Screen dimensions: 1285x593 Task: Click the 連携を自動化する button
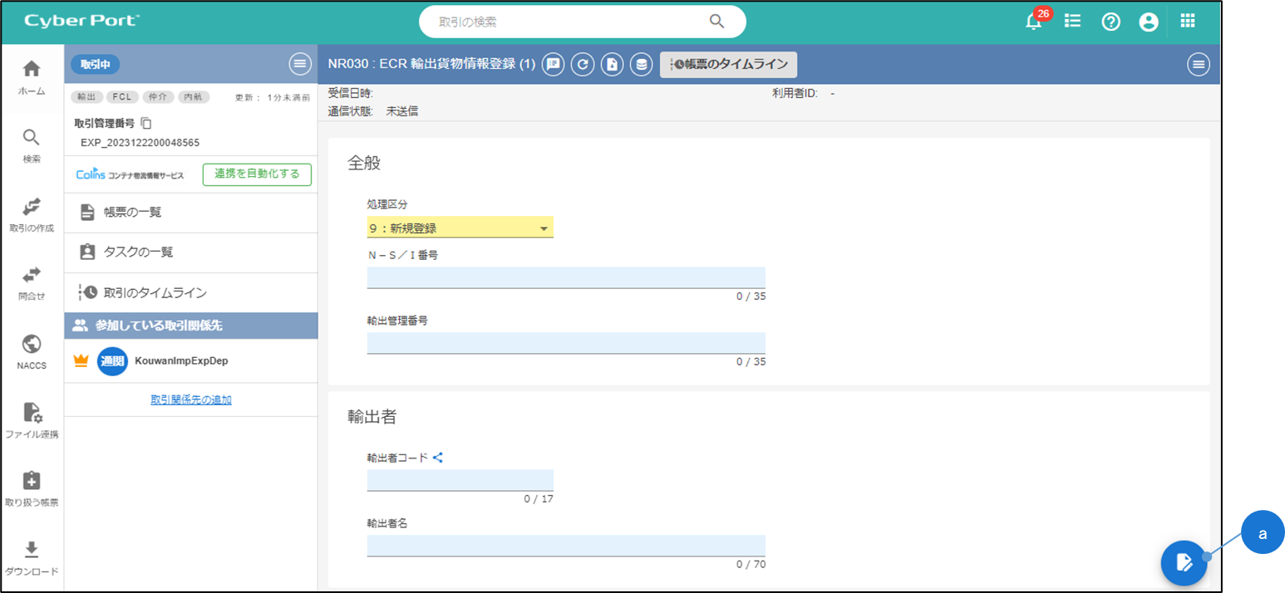pyautogui.click(x=257, y=174)
